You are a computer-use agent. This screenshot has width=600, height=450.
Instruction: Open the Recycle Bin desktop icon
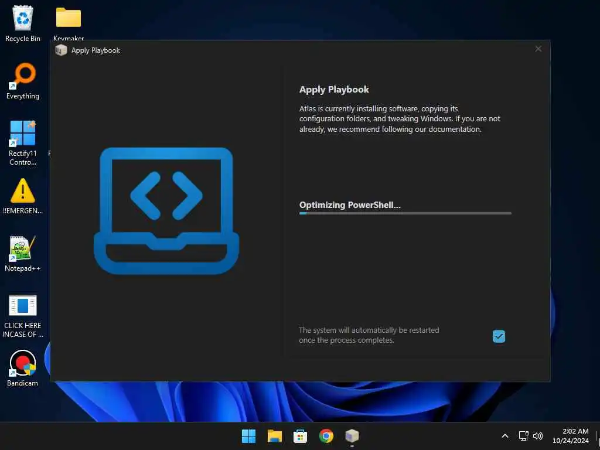click(x=23, y=23)
